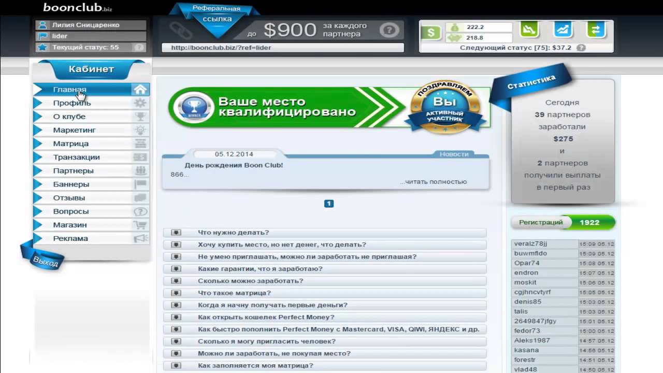Screen dimensions: 663x373
Task: Click the green transfer arrows icon
Action: point(596,30)
